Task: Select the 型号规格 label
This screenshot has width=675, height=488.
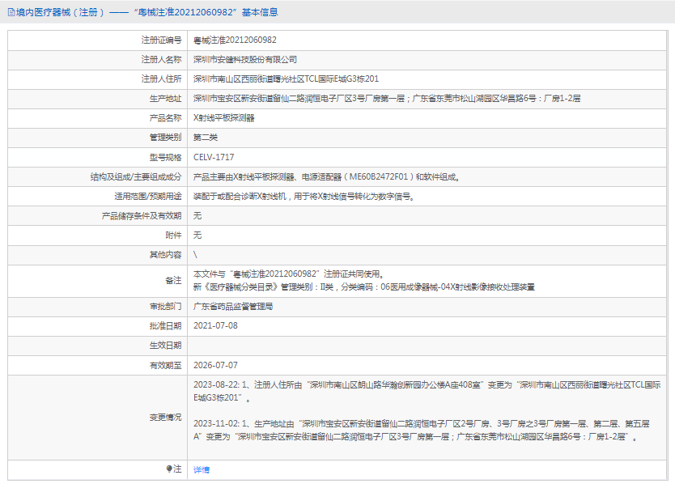Action: click(x=165, y=158)
